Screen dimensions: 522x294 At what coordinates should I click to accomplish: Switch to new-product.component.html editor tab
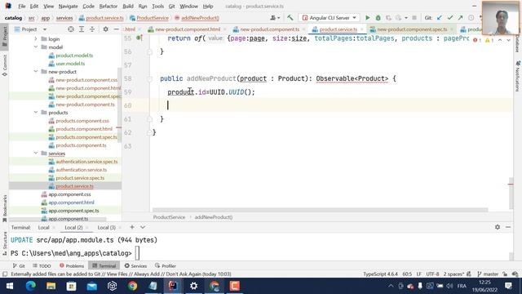(x=188, y=29)
